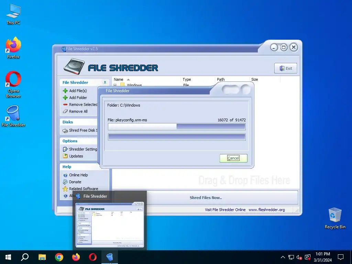This screenshot has width=352, height=264.
Task: Click the Windows Start button
Action: 8,257
